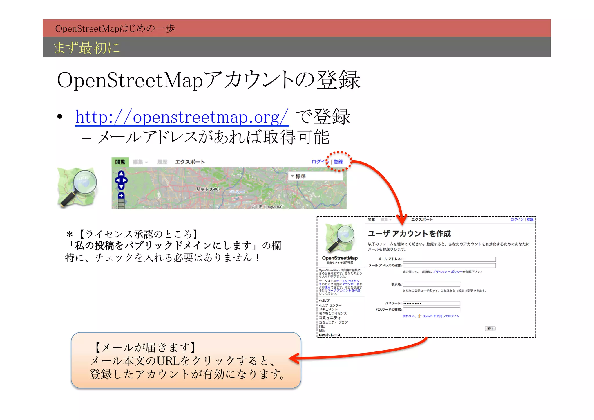Pan the map left with the arrow

coord(117,180)
